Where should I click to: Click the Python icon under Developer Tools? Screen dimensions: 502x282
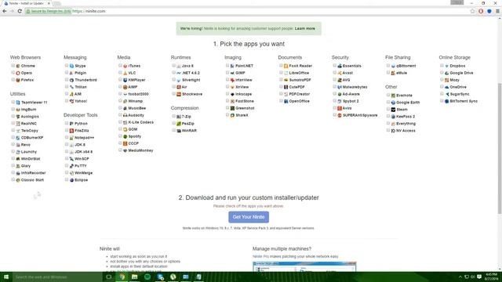[71, 124]
